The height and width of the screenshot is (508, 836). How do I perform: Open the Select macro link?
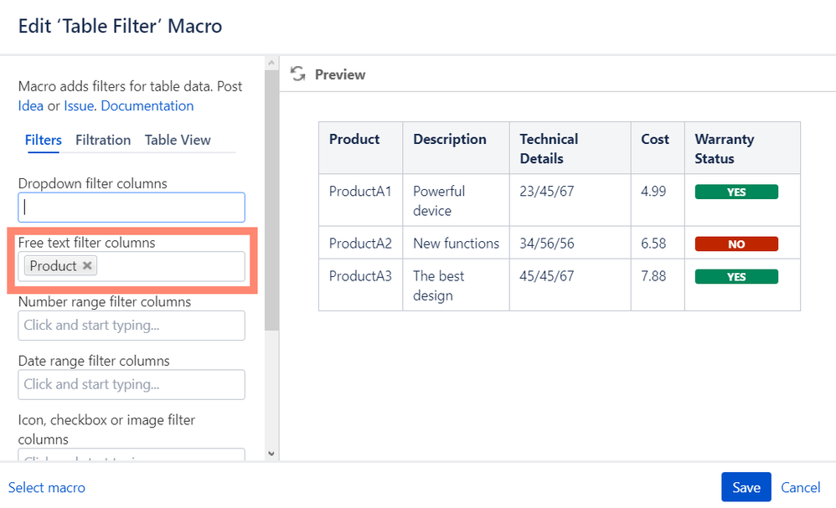click(47, 487)
